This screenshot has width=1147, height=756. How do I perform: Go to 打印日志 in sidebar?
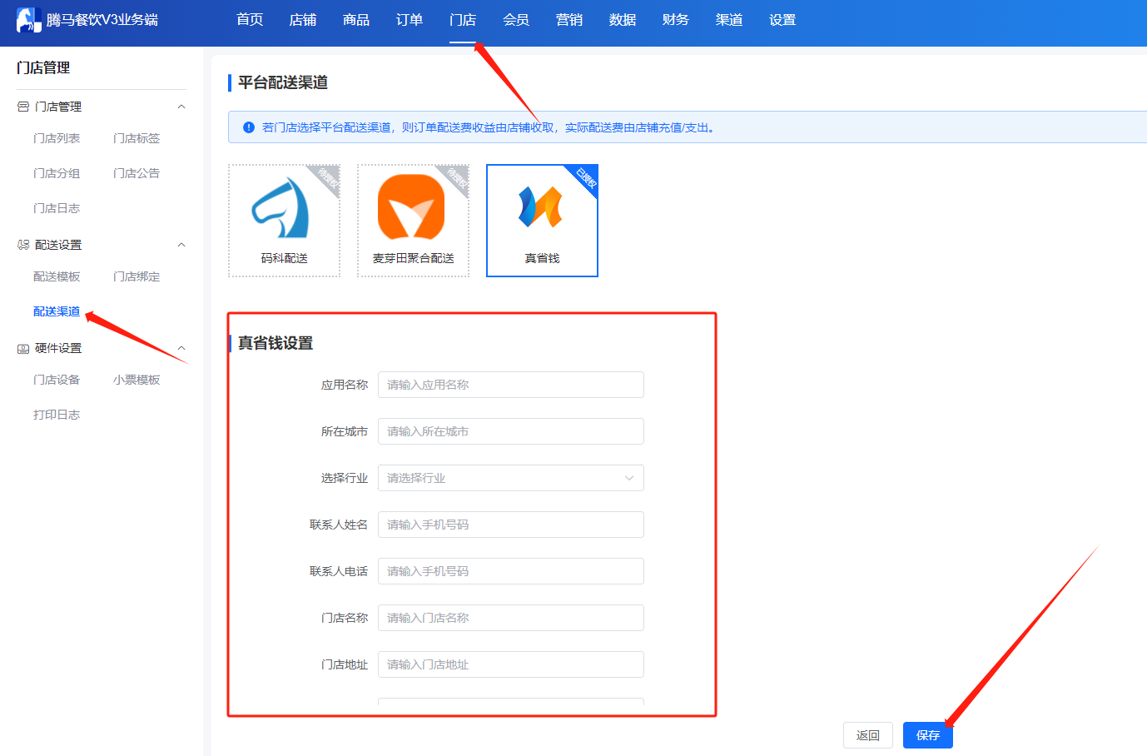57,415
